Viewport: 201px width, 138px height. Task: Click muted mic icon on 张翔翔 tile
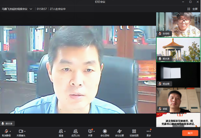pyautogui.click(x=160, y=34)
